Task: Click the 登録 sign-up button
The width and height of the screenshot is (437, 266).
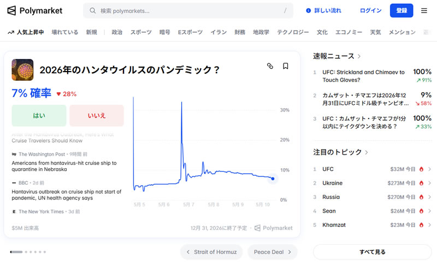Action: (x=401, y=10)
